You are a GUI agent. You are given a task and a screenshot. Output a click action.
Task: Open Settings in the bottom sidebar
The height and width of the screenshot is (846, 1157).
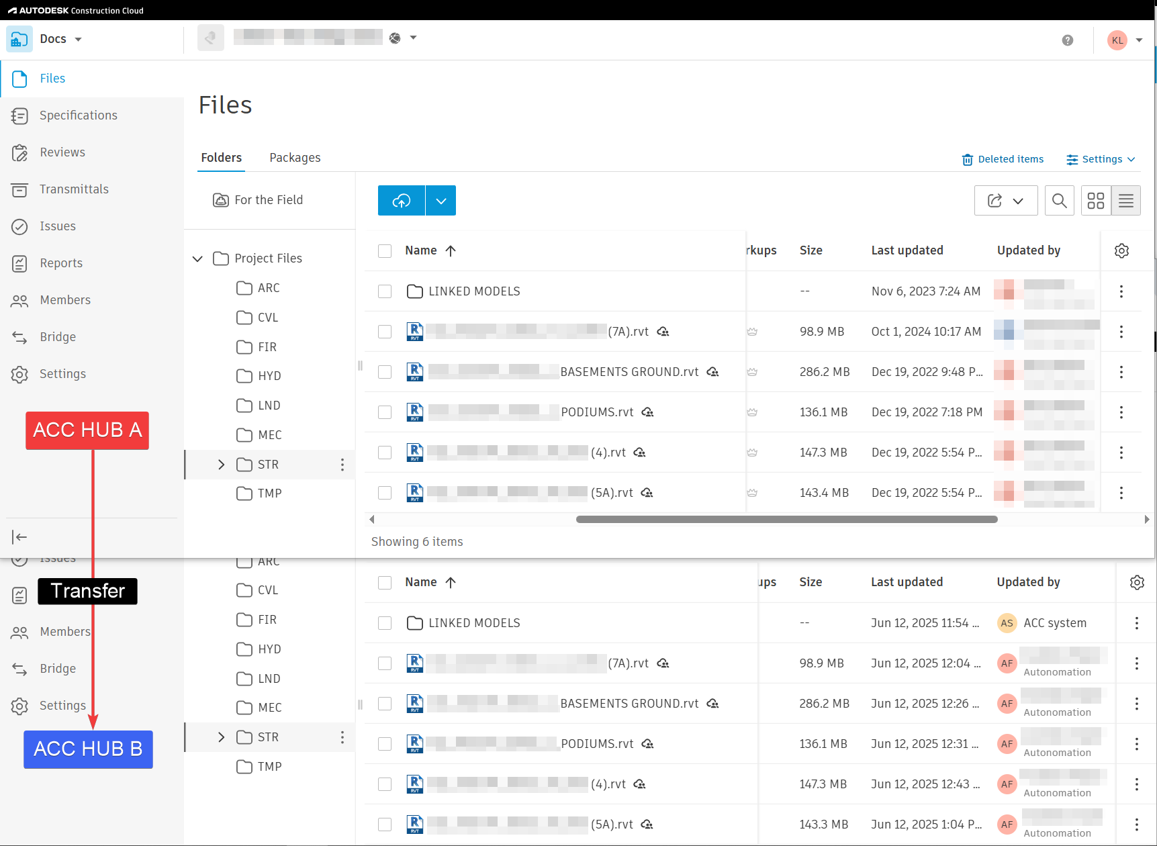(62, 706)
